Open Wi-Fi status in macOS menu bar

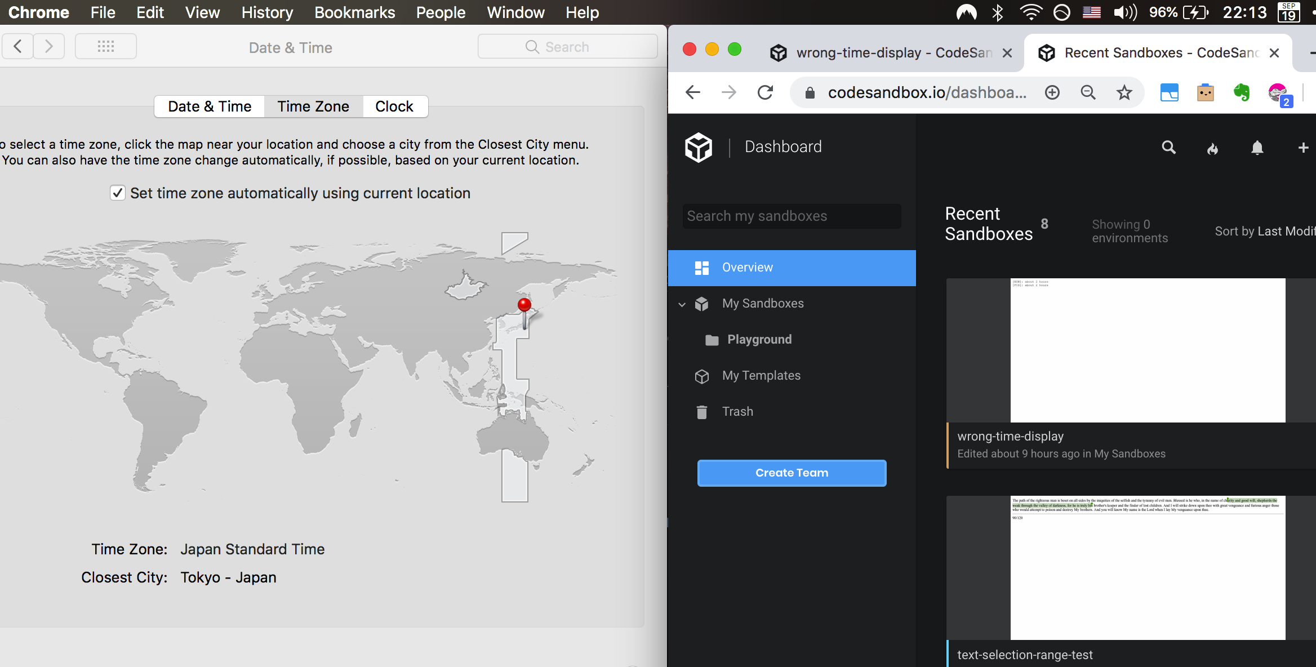tap(1030, 12)
